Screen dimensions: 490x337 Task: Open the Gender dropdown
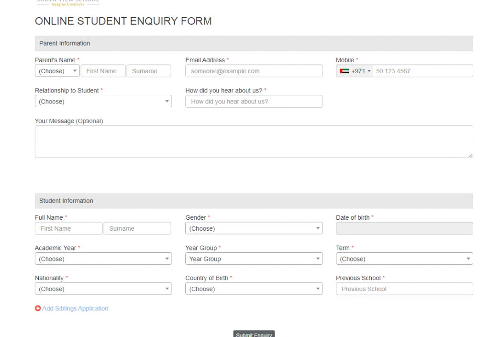[254, 228]
